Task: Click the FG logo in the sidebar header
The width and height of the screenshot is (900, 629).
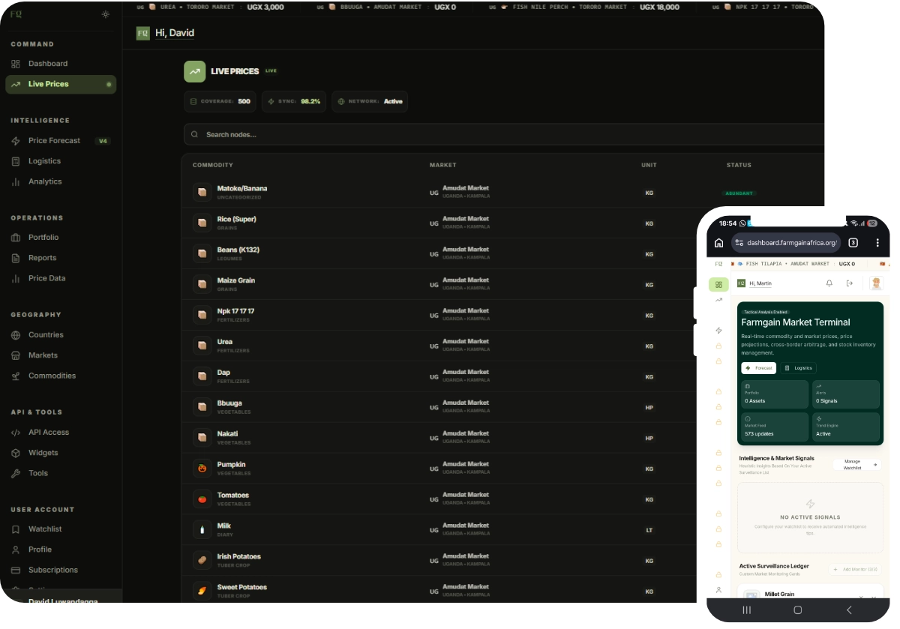Action: pos(16,14)
